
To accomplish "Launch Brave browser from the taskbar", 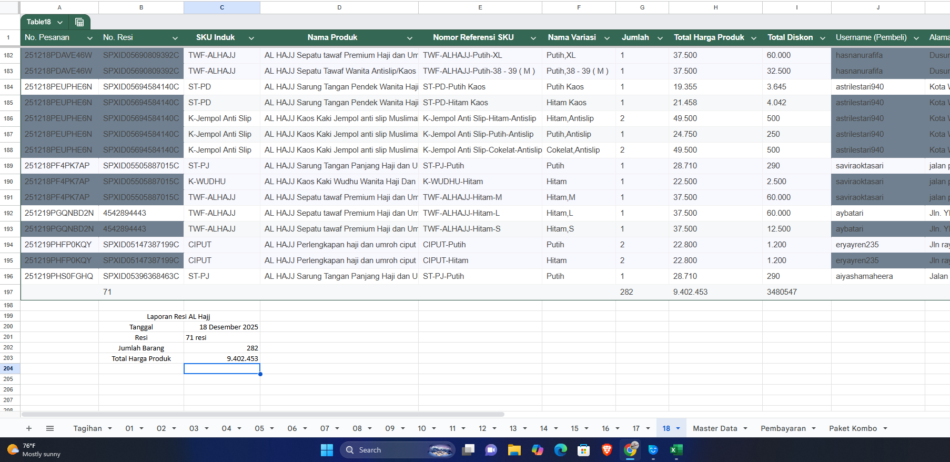I will tap(607, 450).
